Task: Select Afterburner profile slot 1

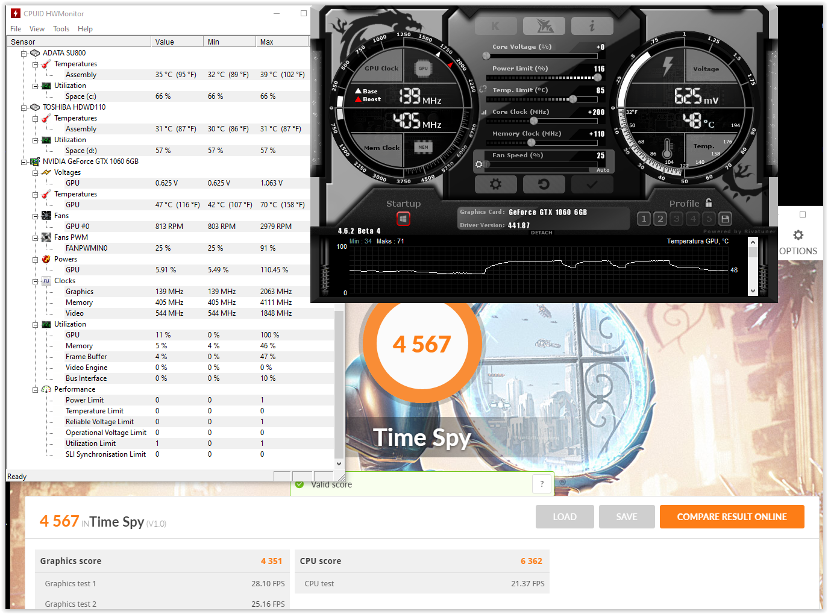Action: [x=644, y=219]
